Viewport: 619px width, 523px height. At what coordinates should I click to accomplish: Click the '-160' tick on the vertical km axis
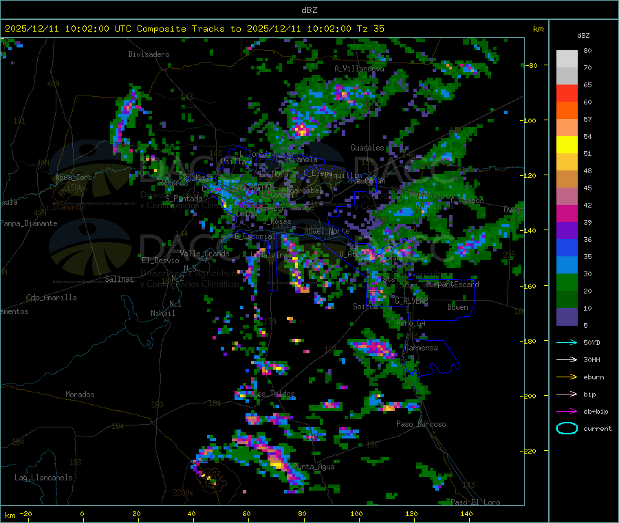[528, 286]
